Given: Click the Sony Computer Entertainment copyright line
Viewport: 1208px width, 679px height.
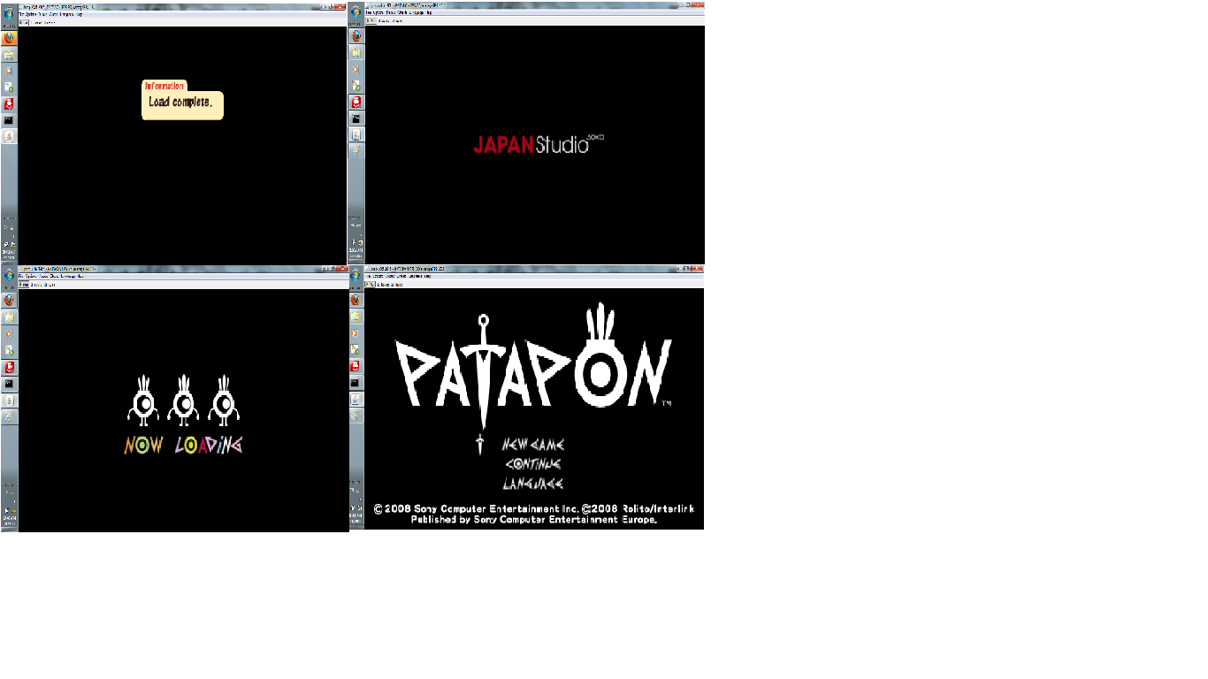Looking at the screenshot, I should 534,509.
